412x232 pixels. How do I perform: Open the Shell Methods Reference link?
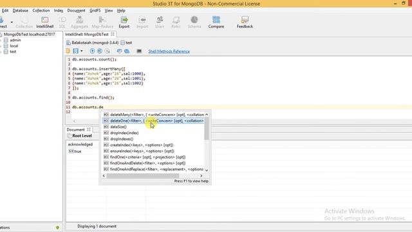pos(169,52)
